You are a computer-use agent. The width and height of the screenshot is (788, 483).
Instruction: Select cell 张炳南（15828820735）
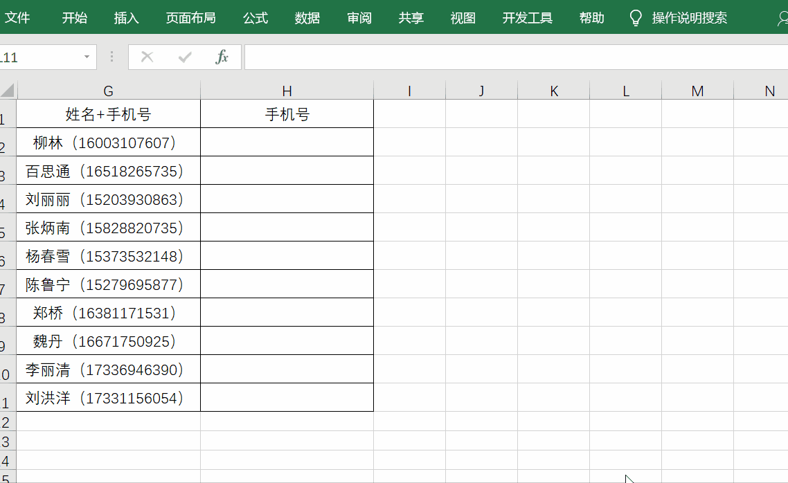(109, 228)
